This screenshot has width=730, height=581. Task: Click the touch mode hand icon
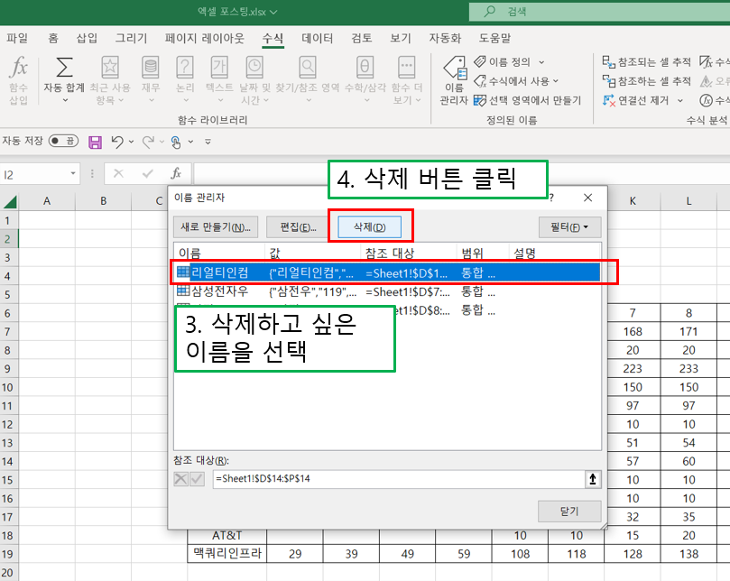click(176, 142)
